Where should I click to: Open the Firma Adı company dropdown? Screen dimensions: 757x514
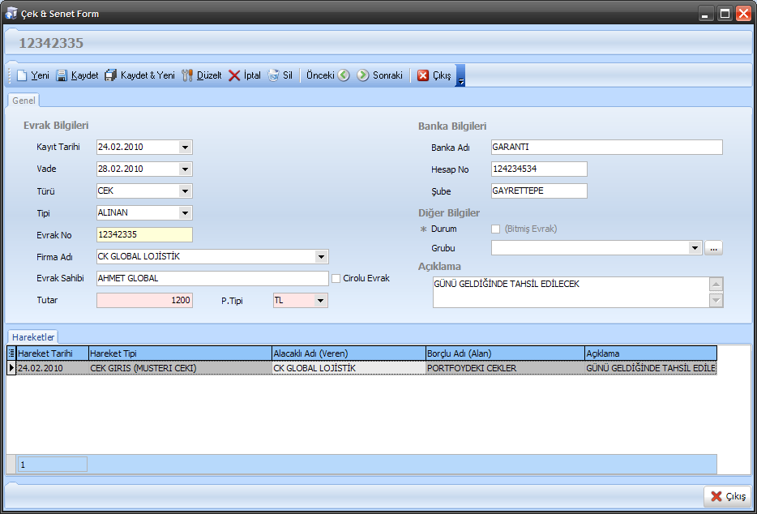pyautogui.click(x=321, y=257)
